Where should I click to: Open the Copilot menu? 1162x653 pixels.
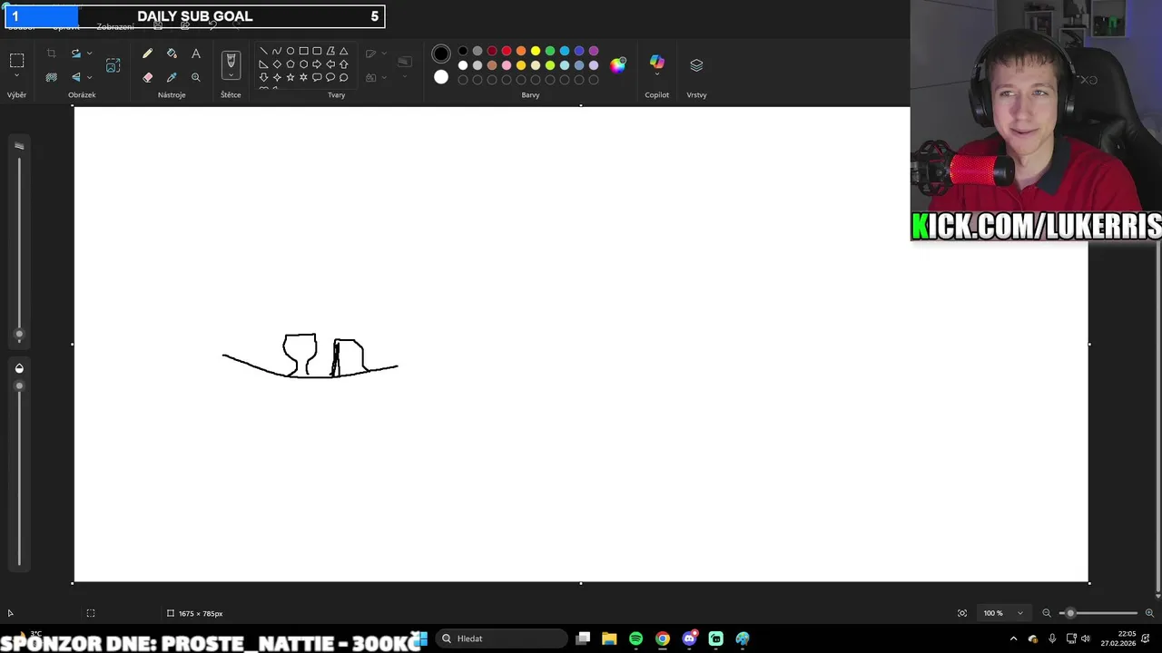click(x=656, y=65)
